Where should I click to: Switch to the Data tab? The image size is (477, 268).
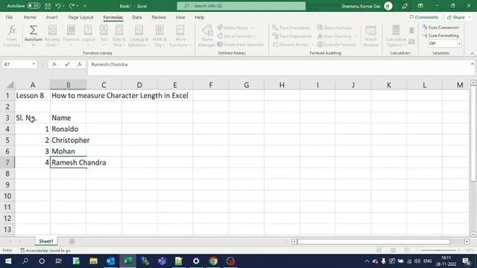(x=137, y=17)
